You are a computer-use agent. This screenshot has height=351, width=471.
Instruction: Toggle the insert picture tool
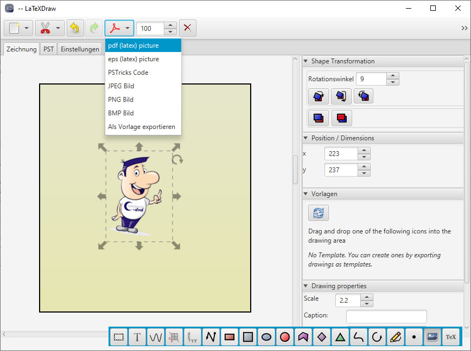(x=432, y=337)
